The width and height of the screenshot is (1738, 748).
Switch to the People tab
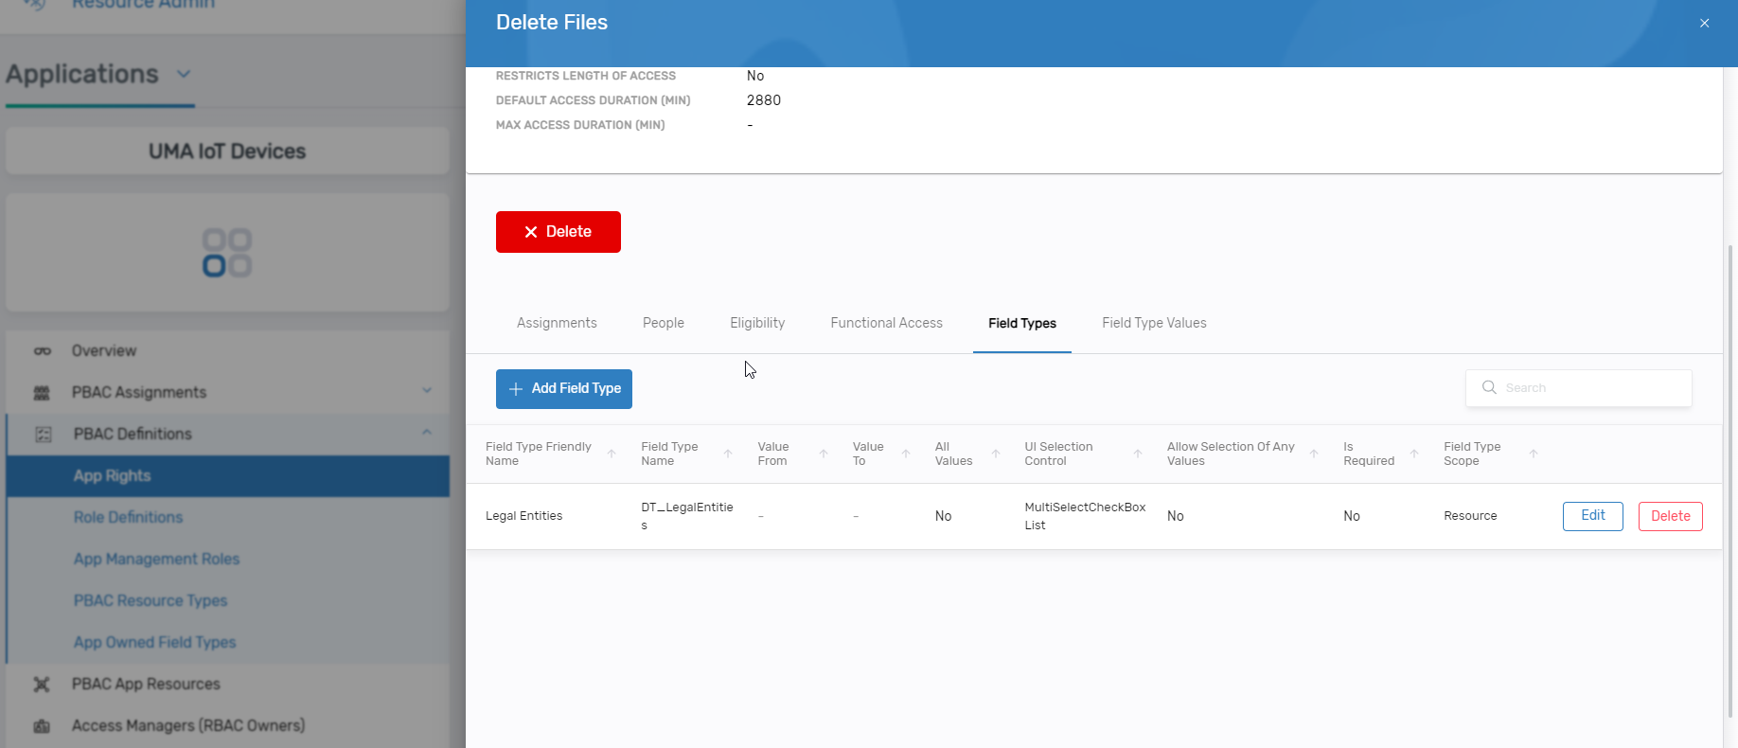pos(664,323)
